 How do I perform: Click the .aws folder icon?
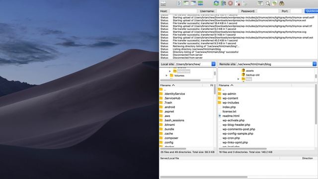click(161, 116)
